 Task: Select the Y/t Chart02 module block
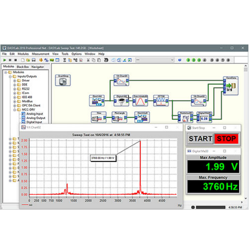(x=199, y=101)
